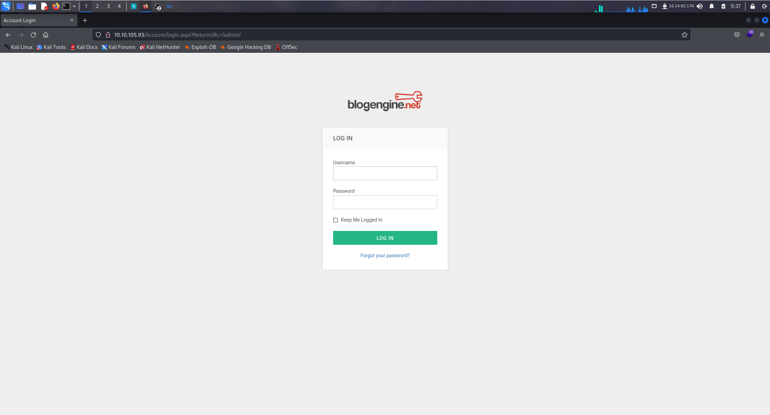The width and height of the screenshot is (770, 415).
Task: Switch to workspace 3 in the panel
Action: [x=108, y=6]
